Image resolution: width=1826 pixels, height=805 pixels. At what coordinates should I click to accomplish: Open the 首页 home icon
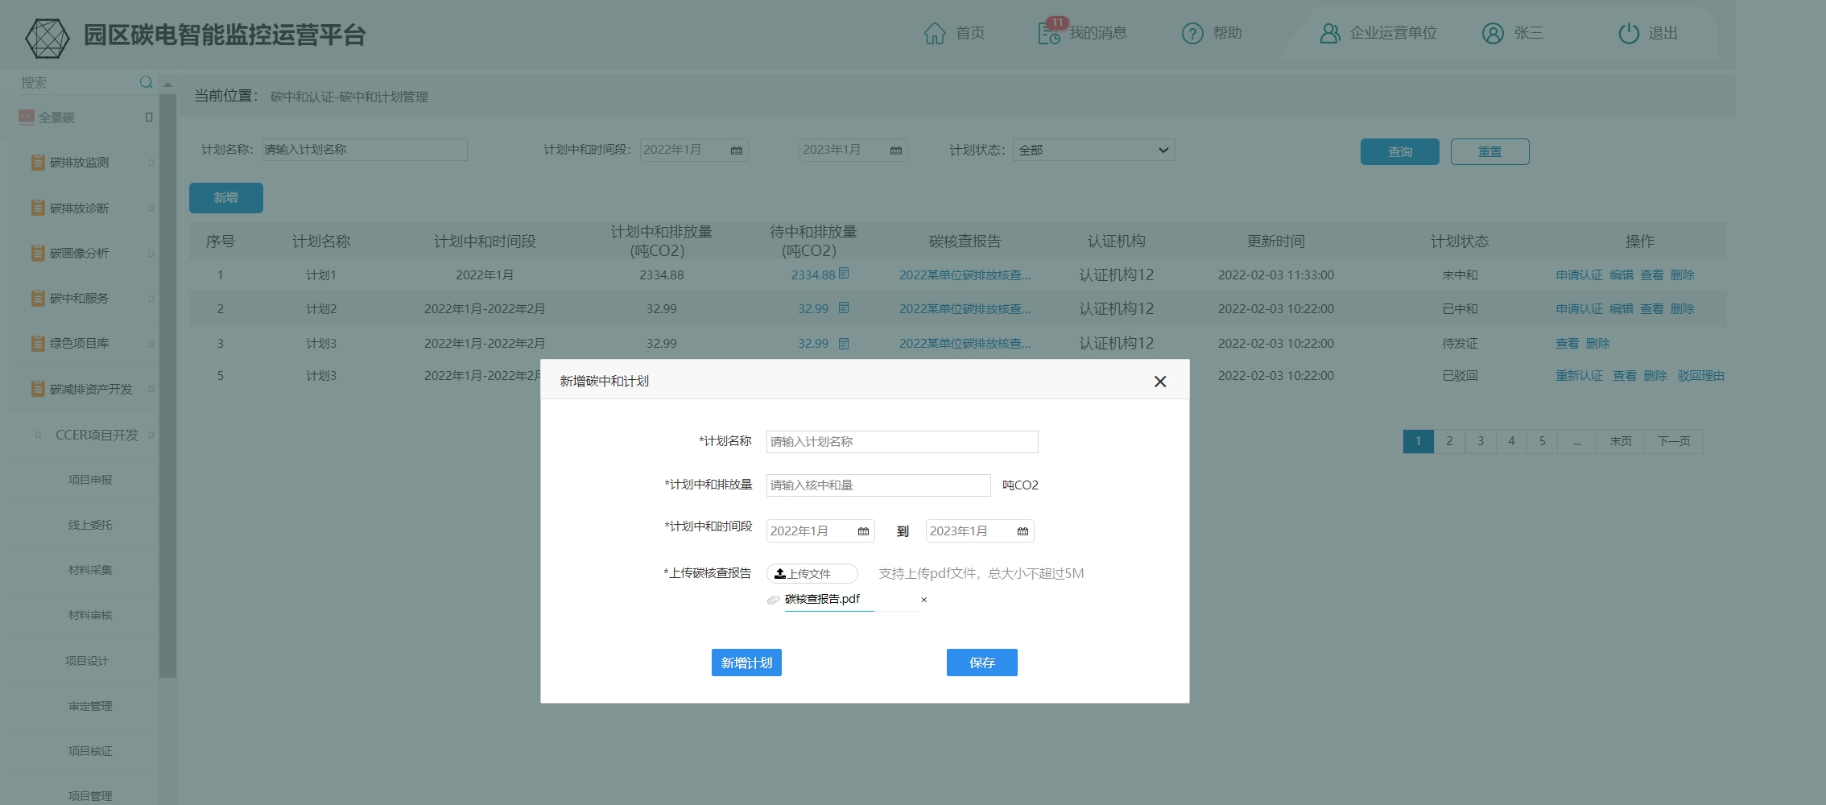tap(935, 33)
